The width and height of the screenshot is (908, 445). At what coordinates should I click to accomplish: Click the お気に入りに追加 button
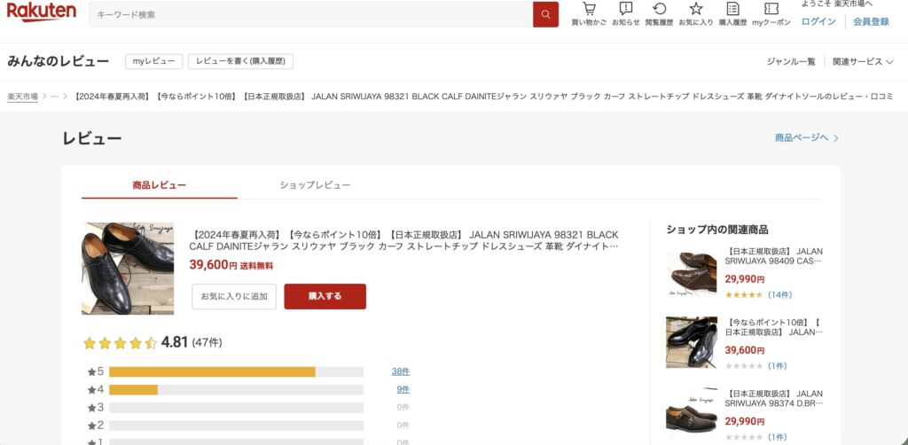coord(234,296)
